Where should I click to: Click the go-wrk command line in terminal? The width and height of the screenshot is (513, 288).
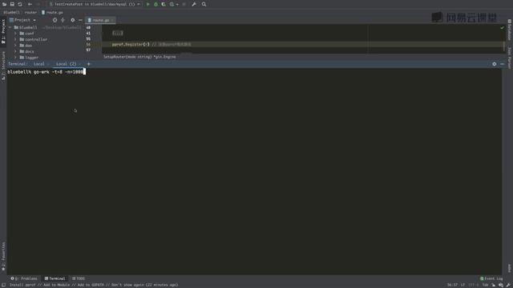point(46,72)
